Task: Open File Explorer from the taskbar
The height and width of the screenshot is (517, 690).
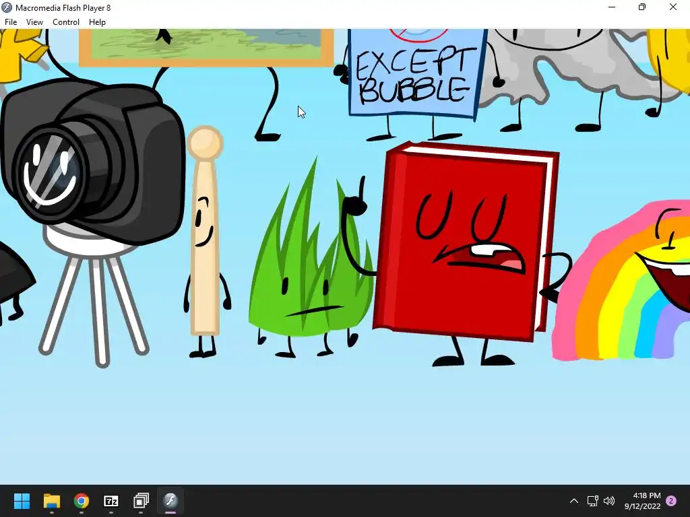Action: click(x=51, y=501)
